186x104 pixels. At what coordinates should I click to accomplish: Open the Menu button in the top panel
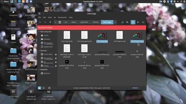coord(5,1)
